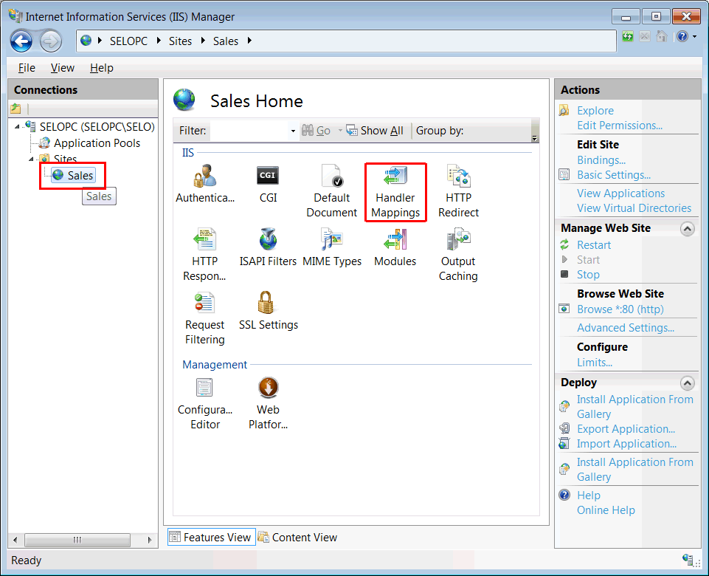
Task: Expand address bar arrow after Sales
Action: [249, 41]
